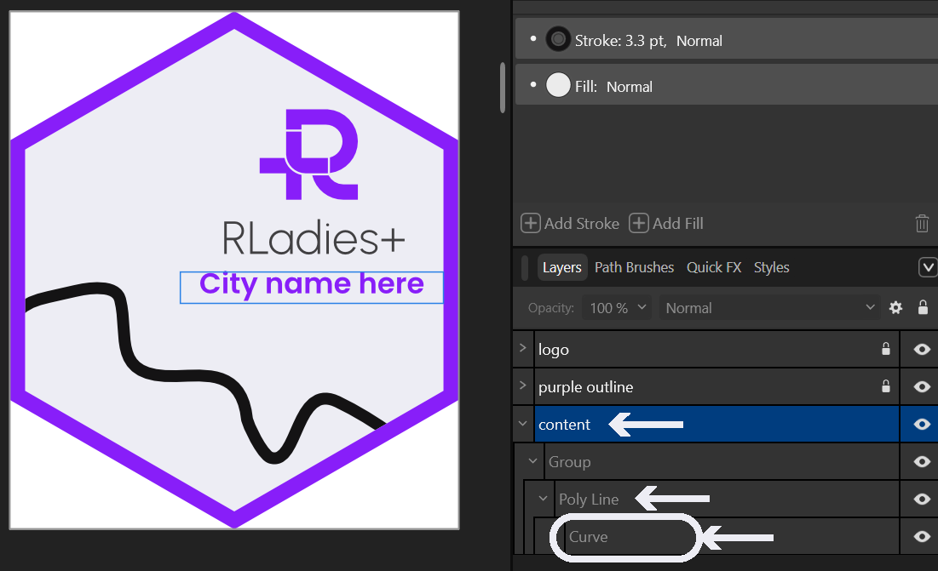Screen dimensions: 938x571
Task: Hide the Curve layer
Action: (922, 536)
